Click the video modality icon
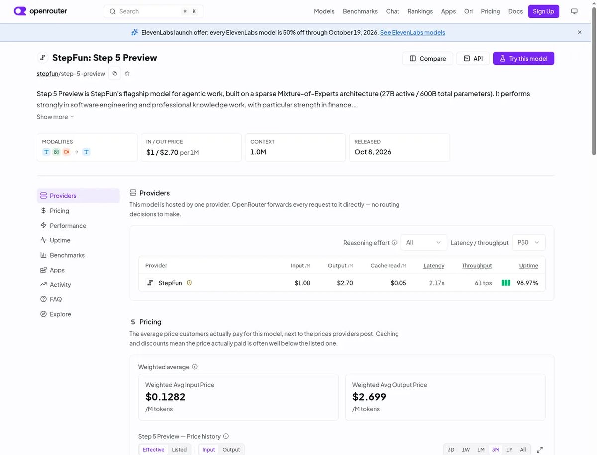The height and width of the screenshot is (455, 597). click(x=66, y=152)
